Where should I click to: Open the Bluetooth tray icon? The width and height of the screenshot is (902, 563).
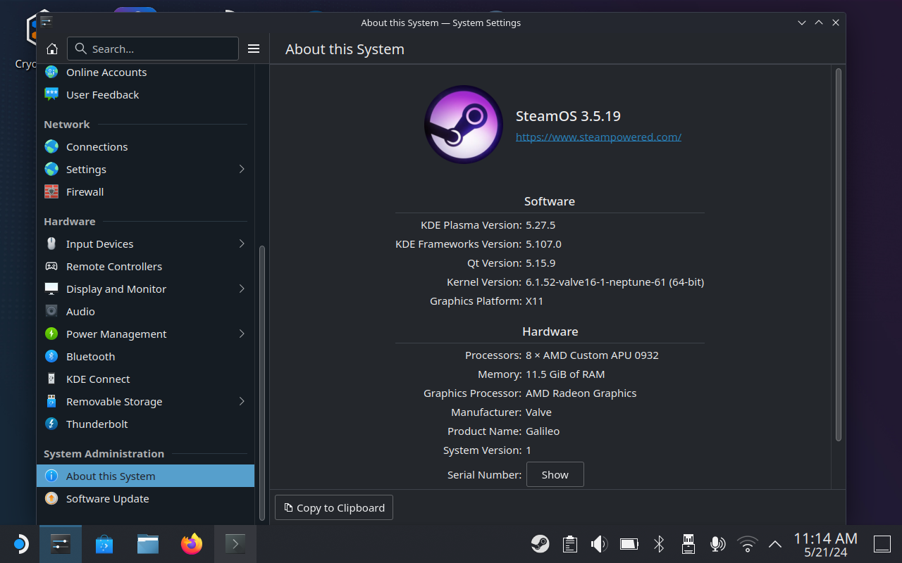pos(659,544)
